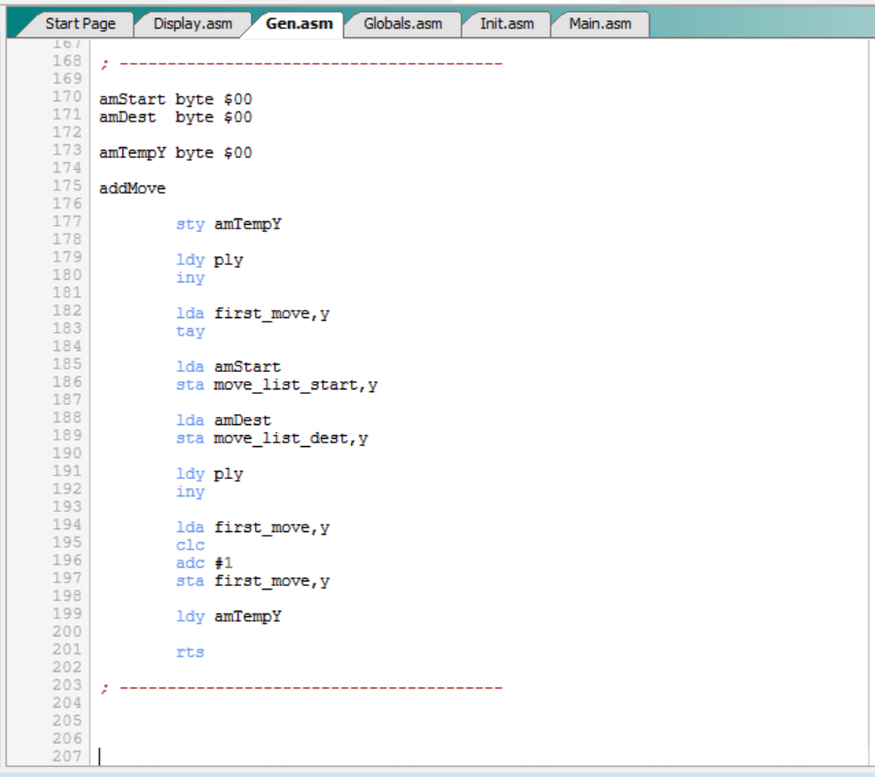Place cursor on sty amTempY line
The image size is (875, 777).
tap(229, 224)
